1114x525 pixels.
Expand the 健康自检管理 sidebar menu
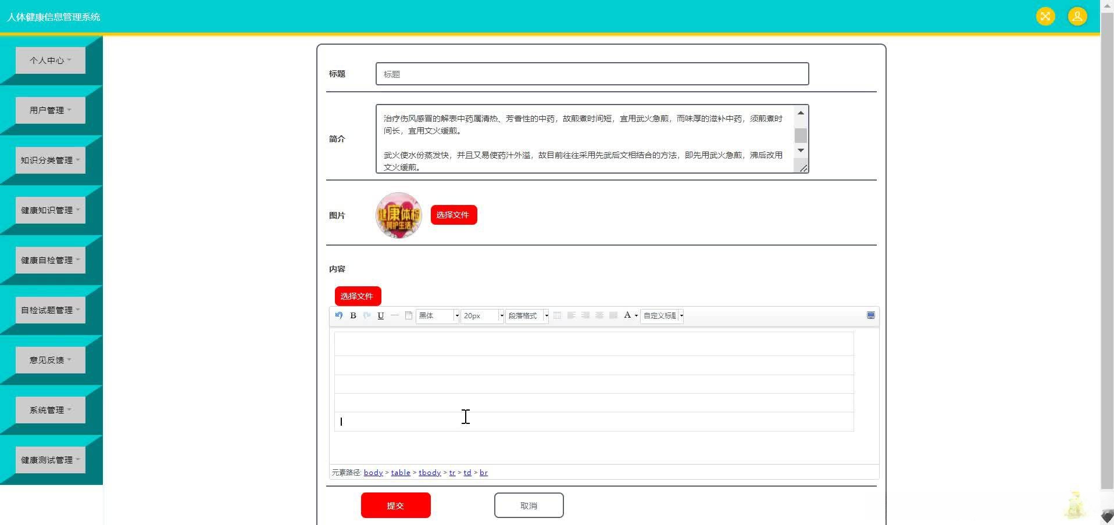click(x=51, y=260)
